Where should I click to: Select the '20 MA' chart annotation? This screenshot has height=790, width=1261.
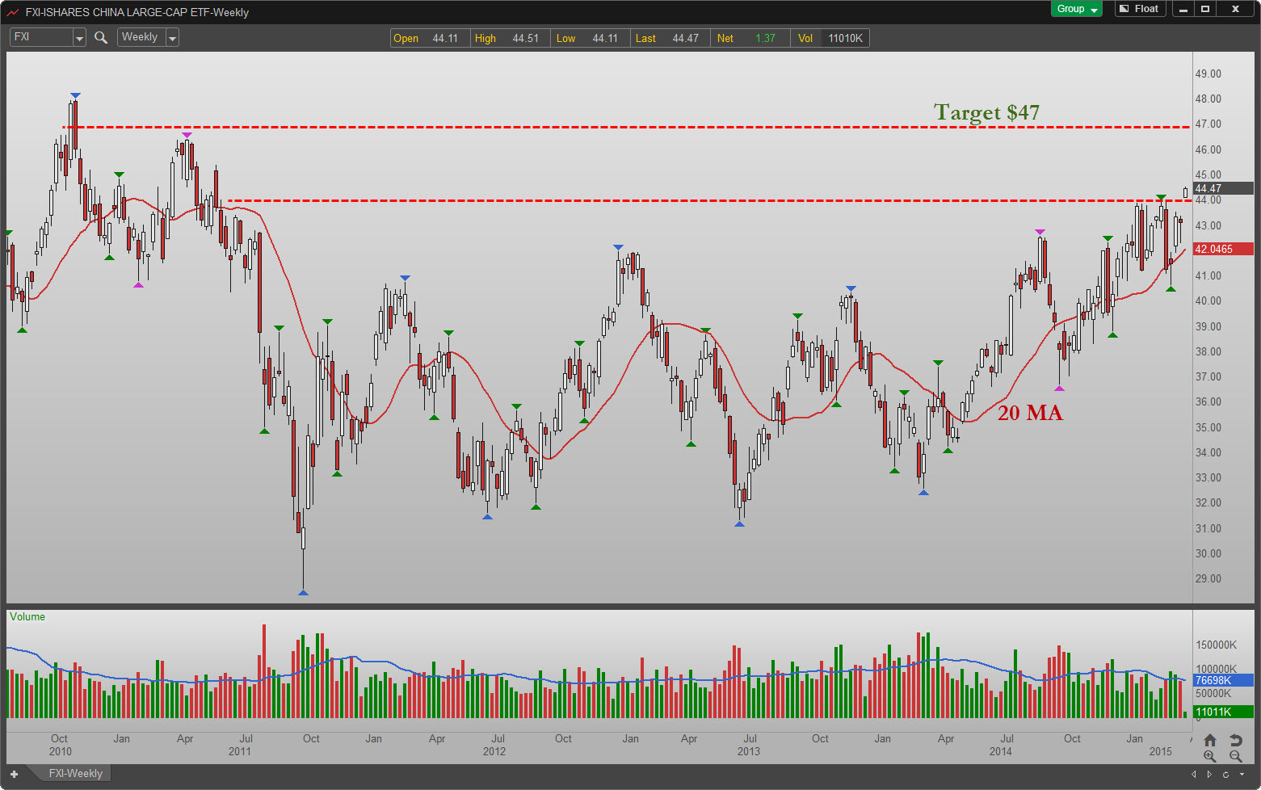(1030, 413)
